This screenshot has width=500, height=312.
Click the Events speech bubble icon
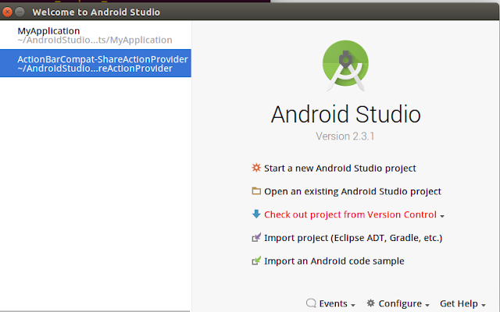point(311,303)
